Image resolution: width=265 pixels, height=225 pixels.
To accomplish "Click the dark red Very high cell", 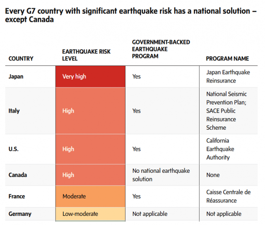I will 90,77.
